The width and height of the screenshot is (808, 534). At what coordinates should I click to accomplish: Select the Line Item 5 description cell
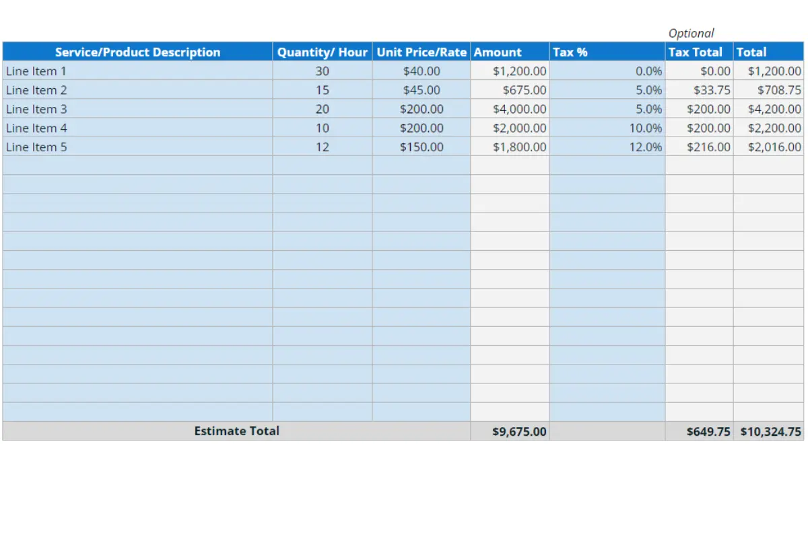[137, 147]
